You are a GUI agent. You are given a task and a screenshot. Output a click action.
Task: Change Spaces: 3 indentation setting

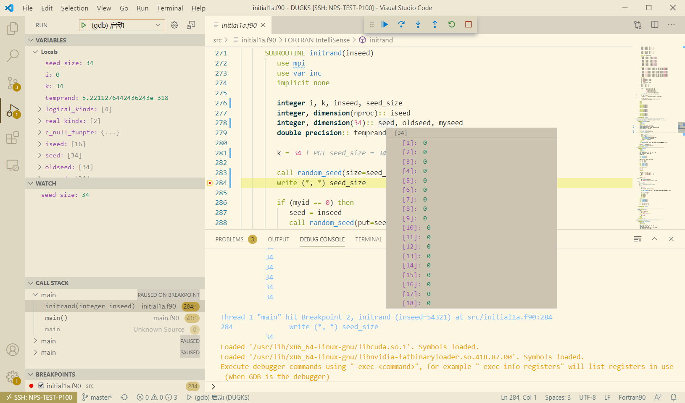(x=558, y=397)
